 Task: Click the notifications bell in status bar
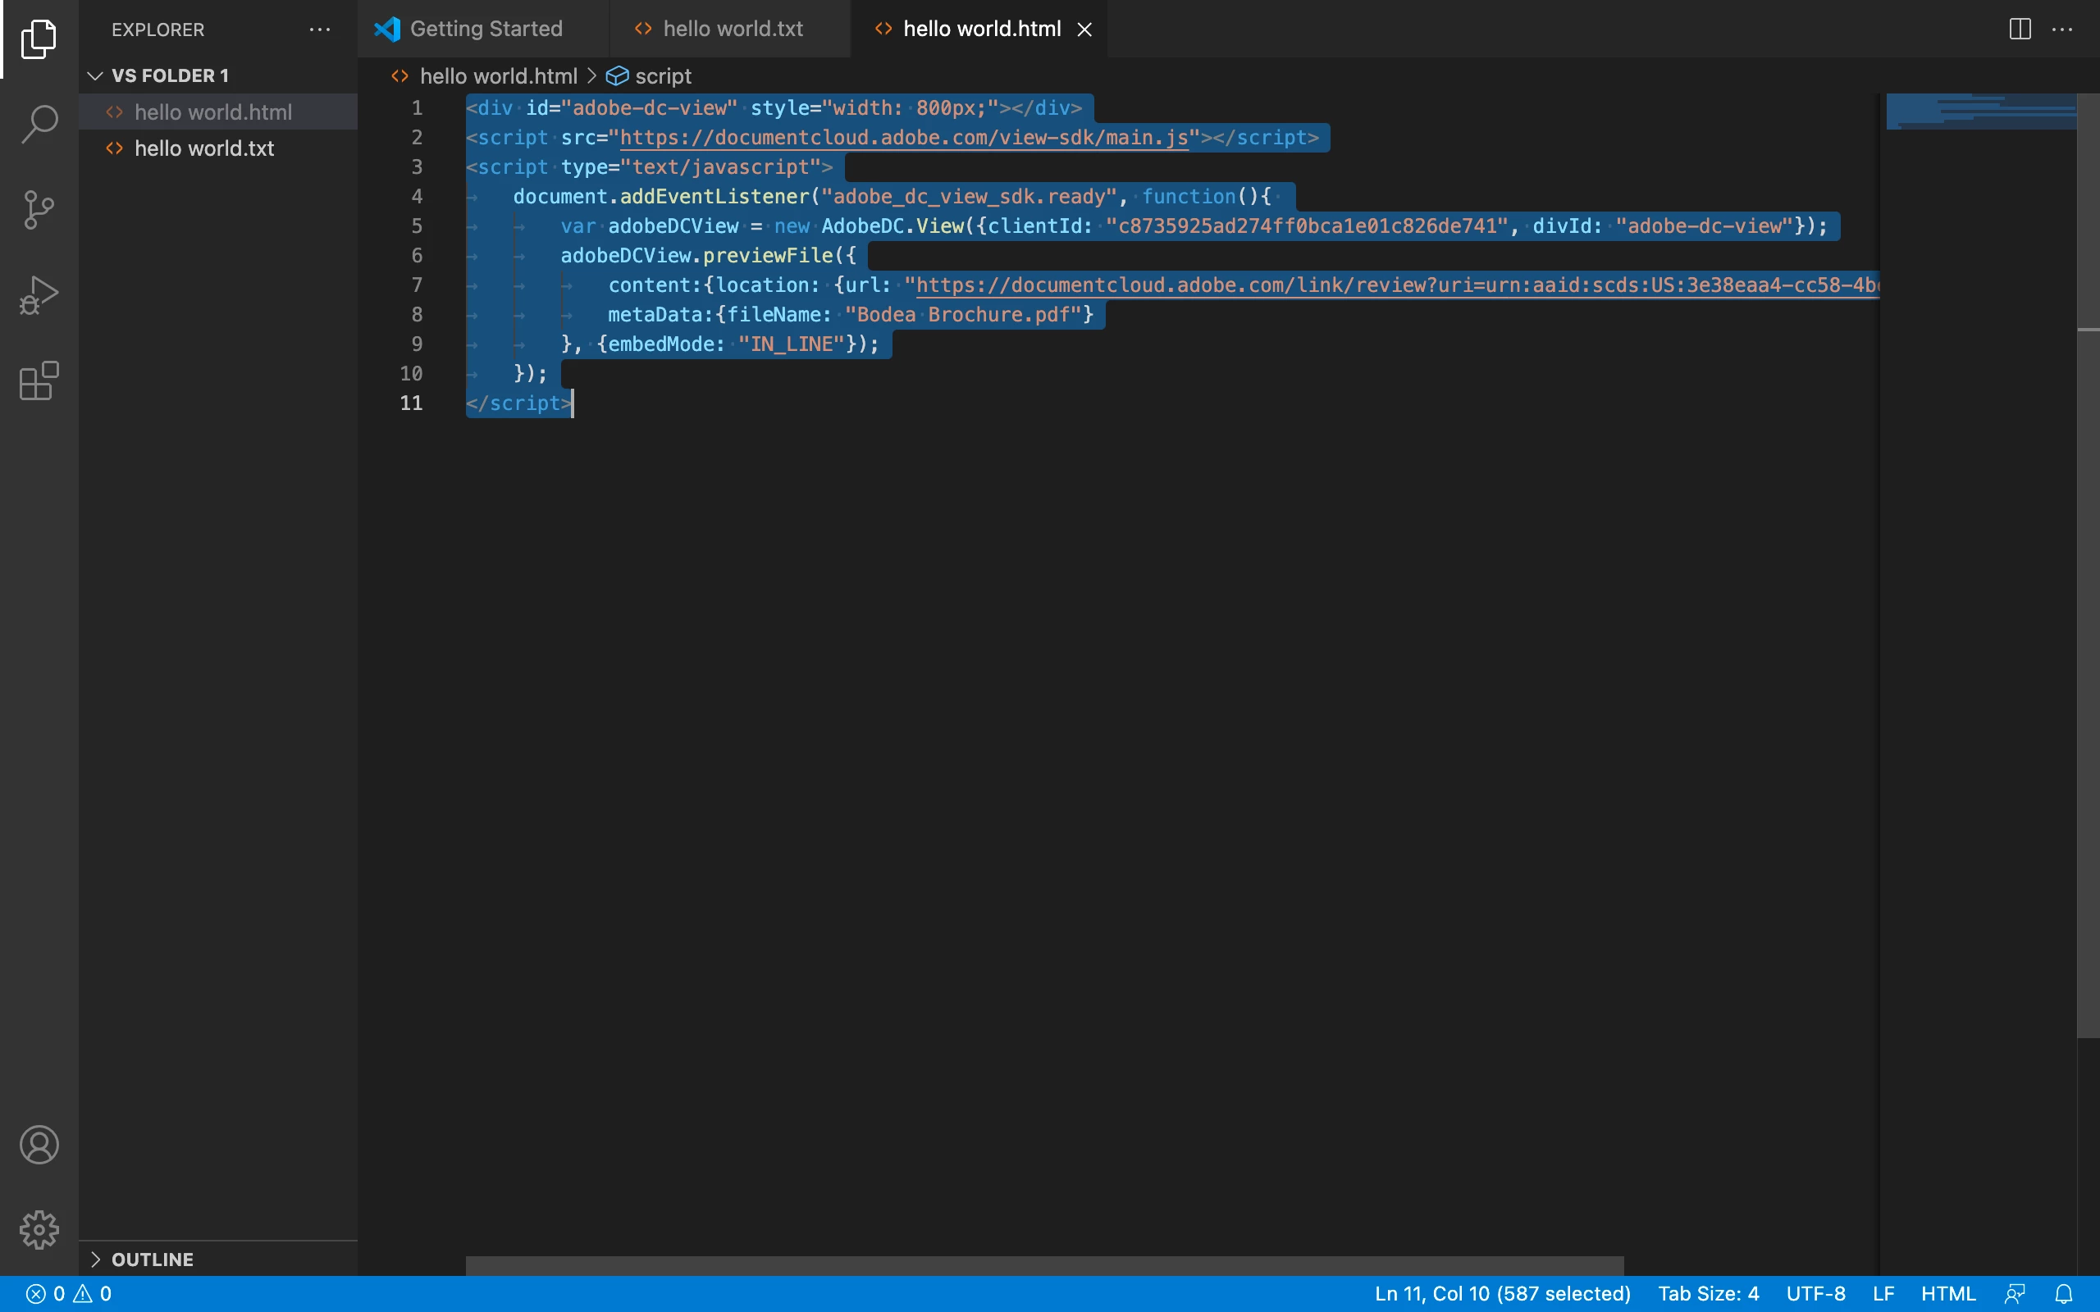point(2065,1294)
